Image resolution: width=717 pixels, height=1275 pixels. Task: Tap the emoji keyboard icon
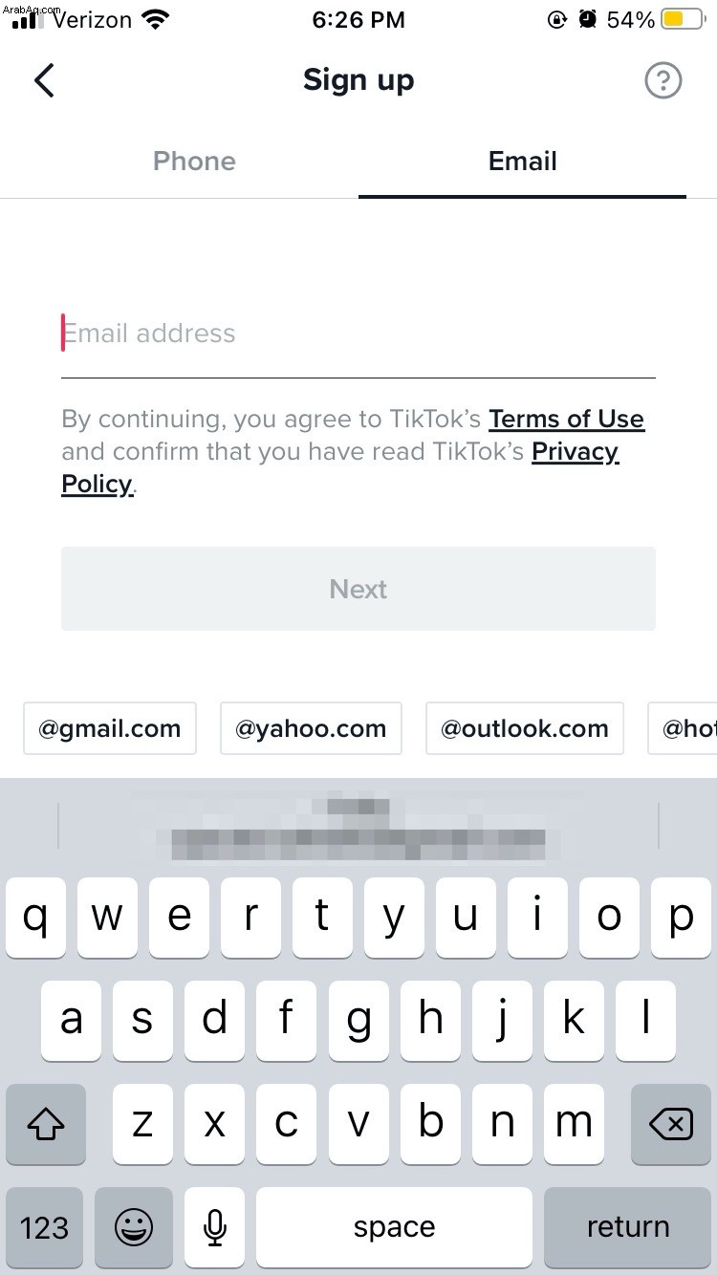[x=134, y=1227]
